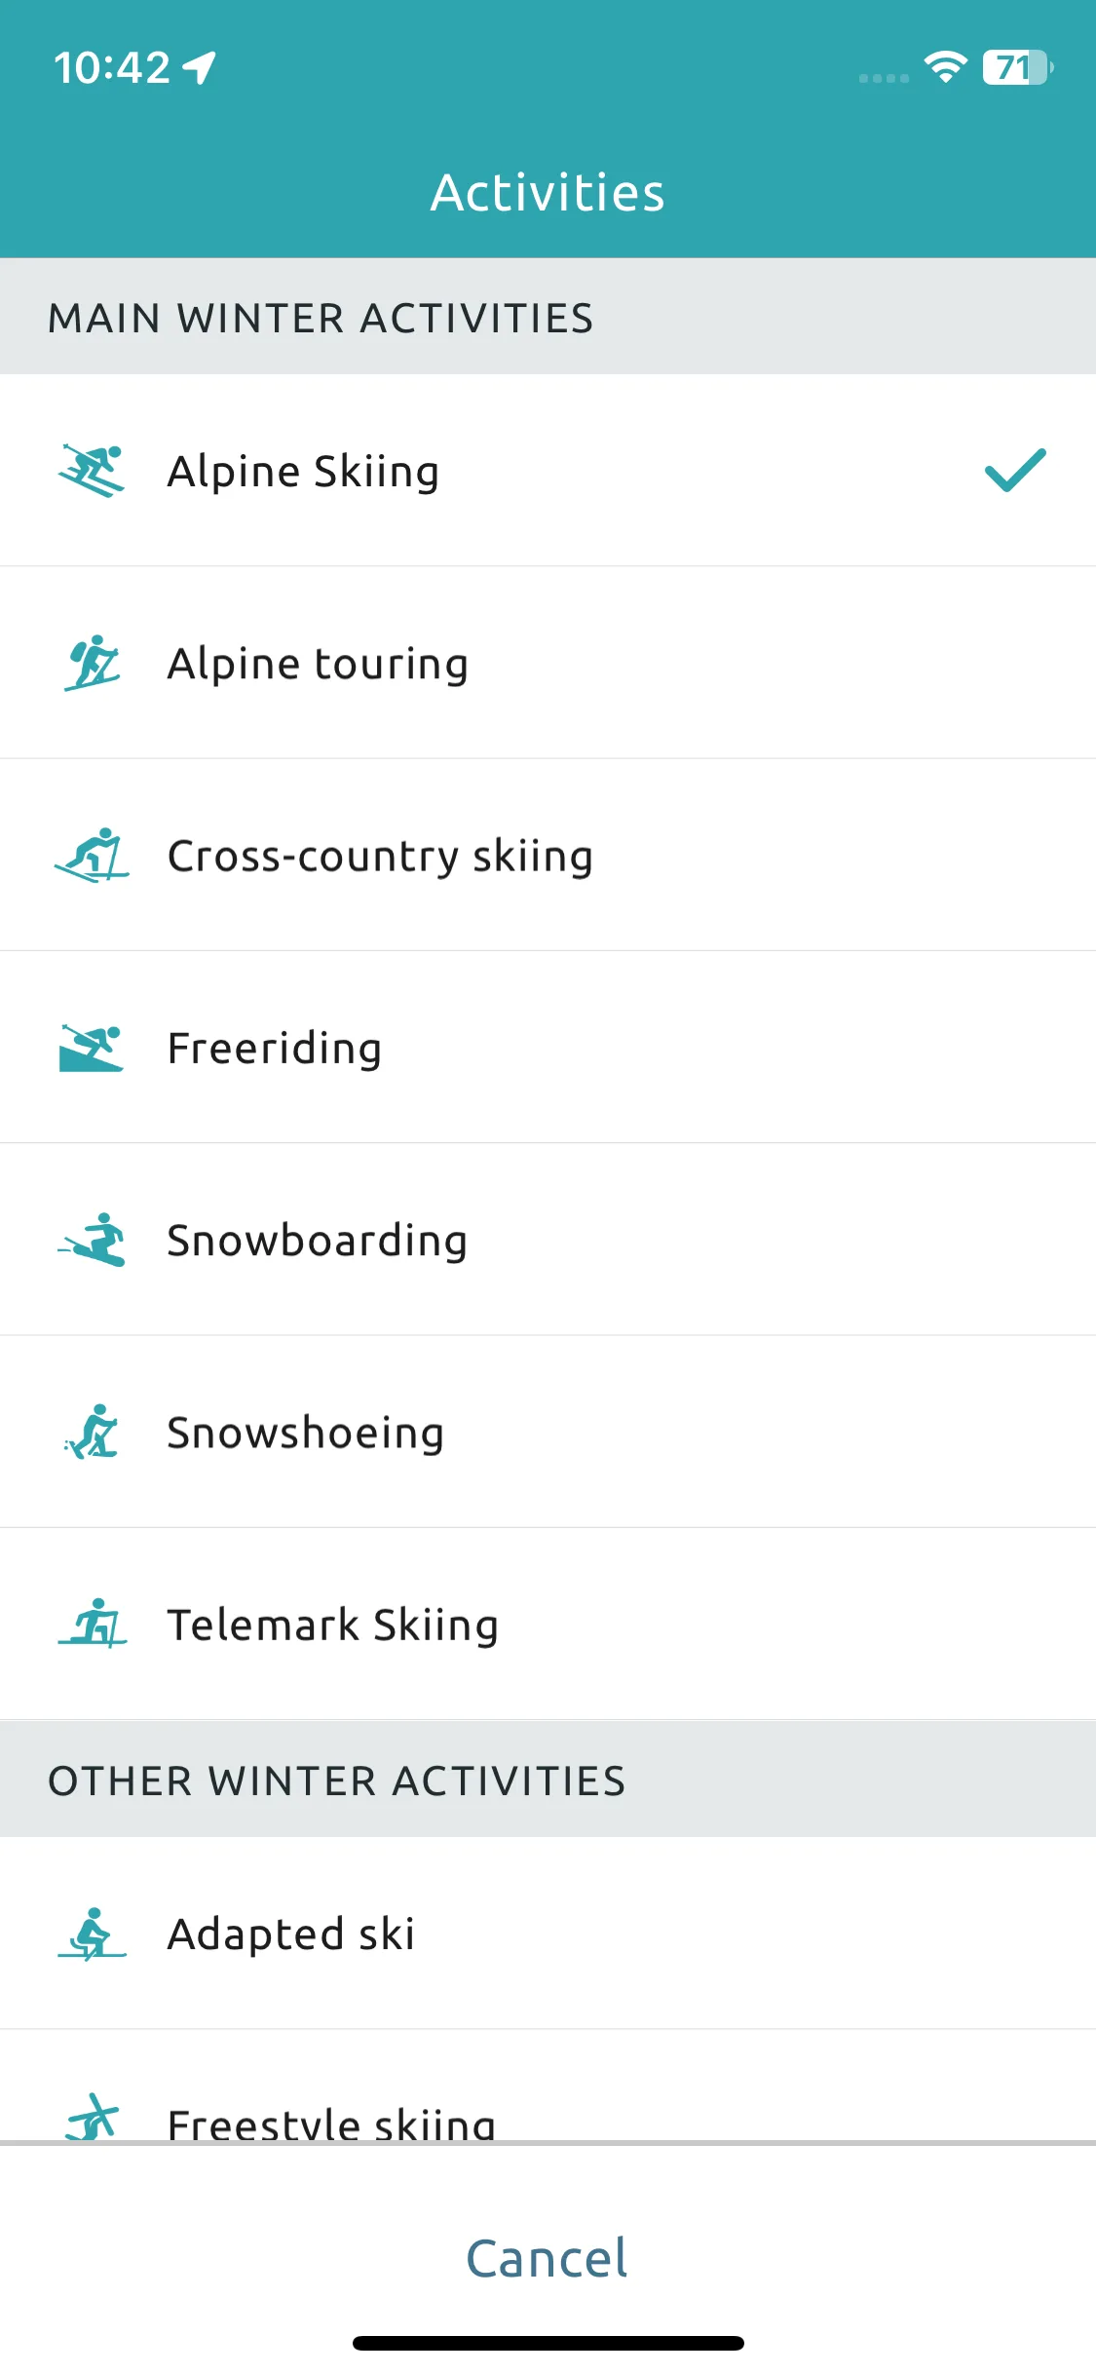
Task: Select the Freeriding option
Action: tap(548, 1047)
